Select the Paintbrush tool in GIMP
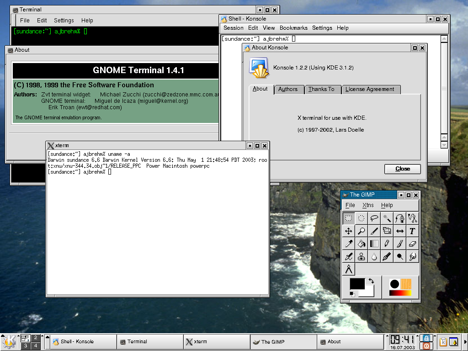Screen dimensions: 468x351 (400, 244)
